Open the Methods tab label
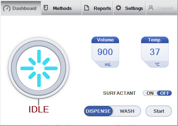The image size is (178, 126). click(x=62, y=8)
